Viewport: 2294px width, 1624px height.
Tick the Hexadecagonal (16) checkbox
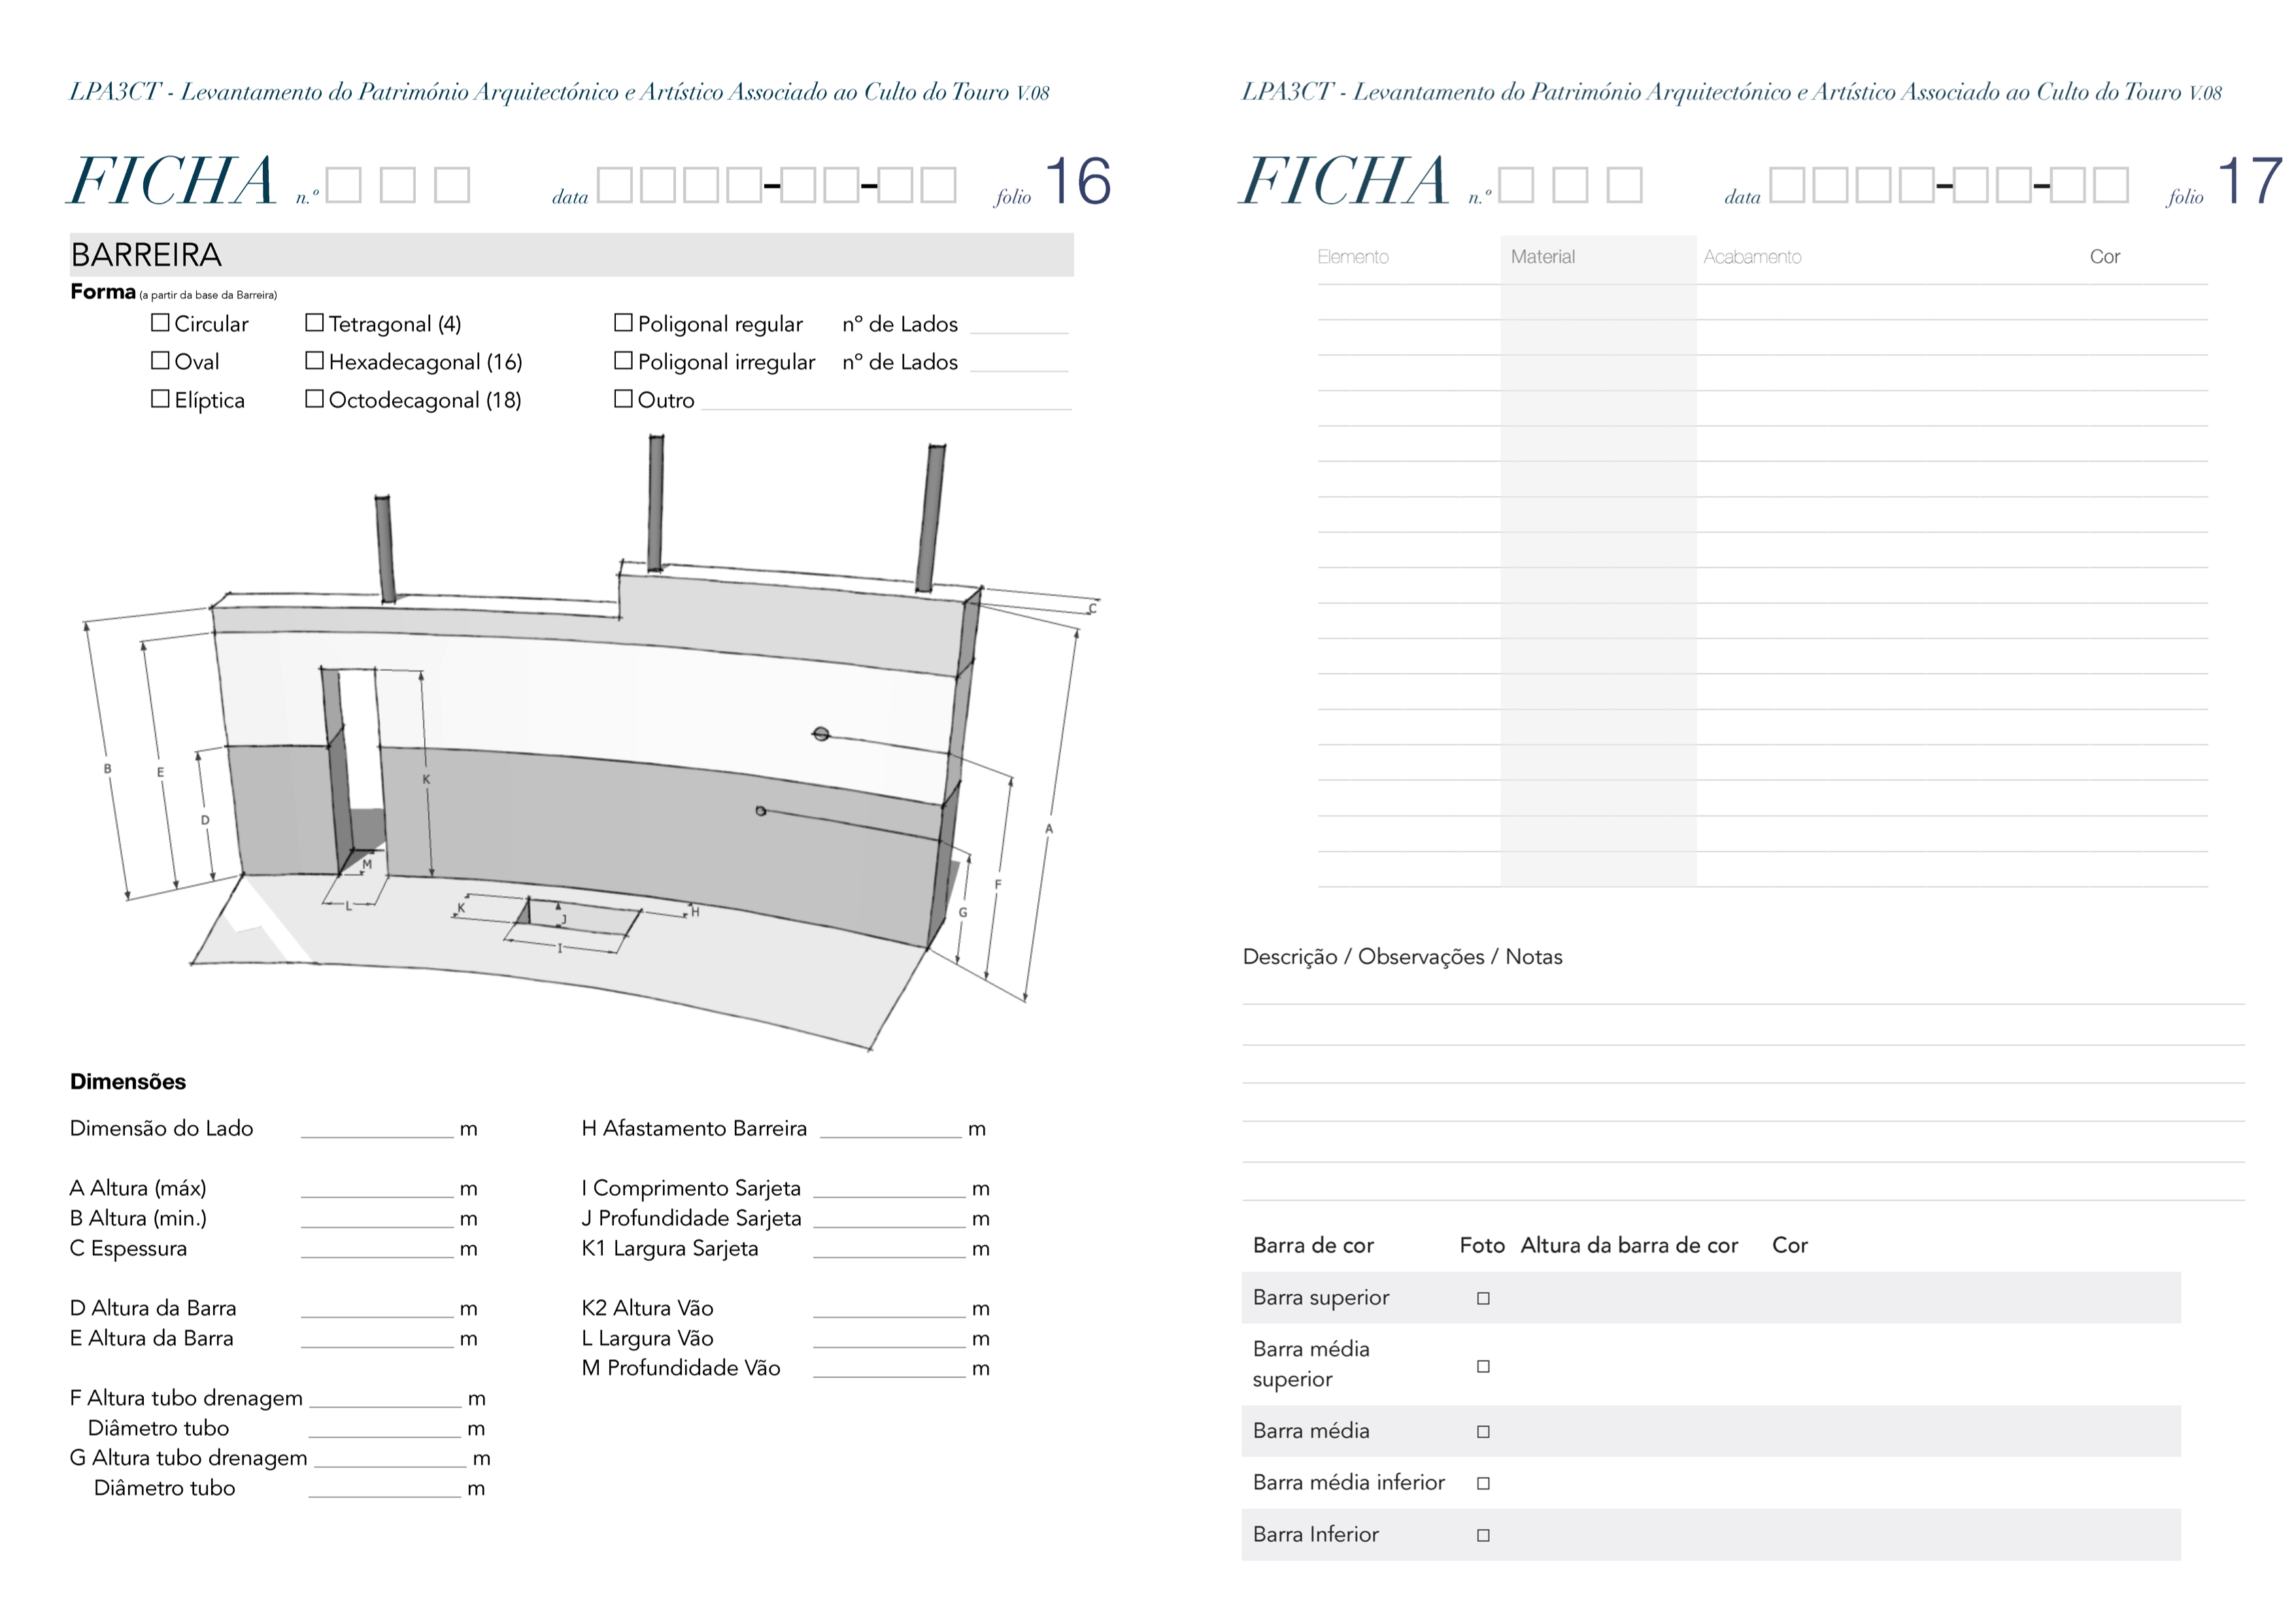pos(314,360)
